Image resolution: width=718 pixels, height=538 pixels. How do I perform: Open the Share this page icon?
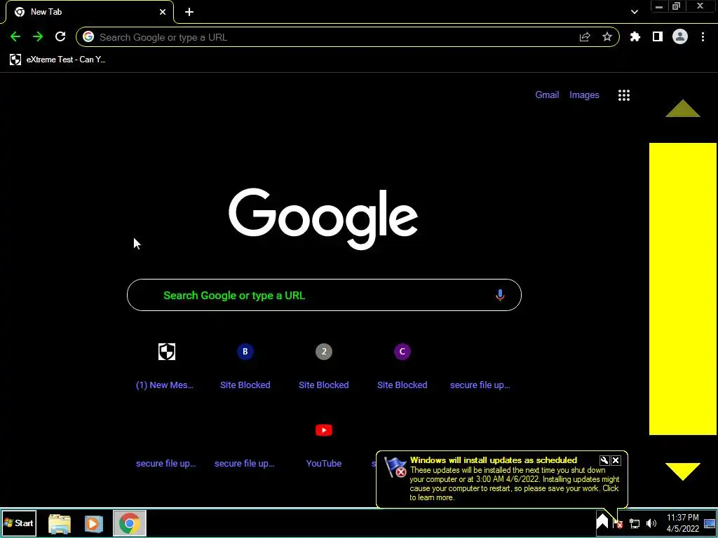coord(585,37)
